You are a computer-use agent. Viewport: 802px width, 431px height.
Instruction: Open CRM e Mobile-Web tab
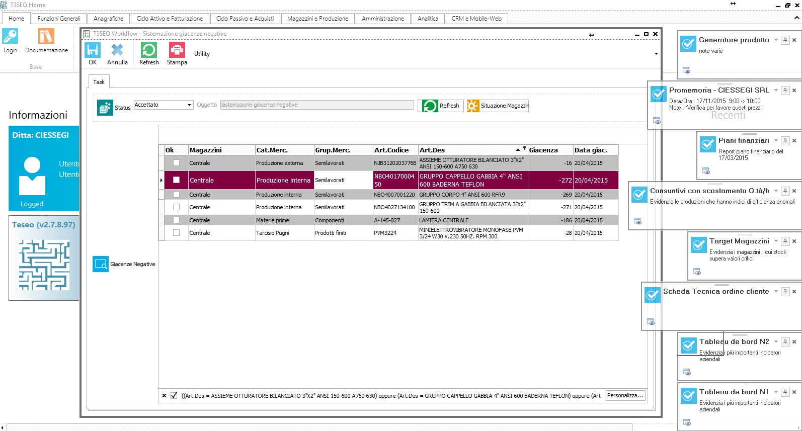click(476, 19)
